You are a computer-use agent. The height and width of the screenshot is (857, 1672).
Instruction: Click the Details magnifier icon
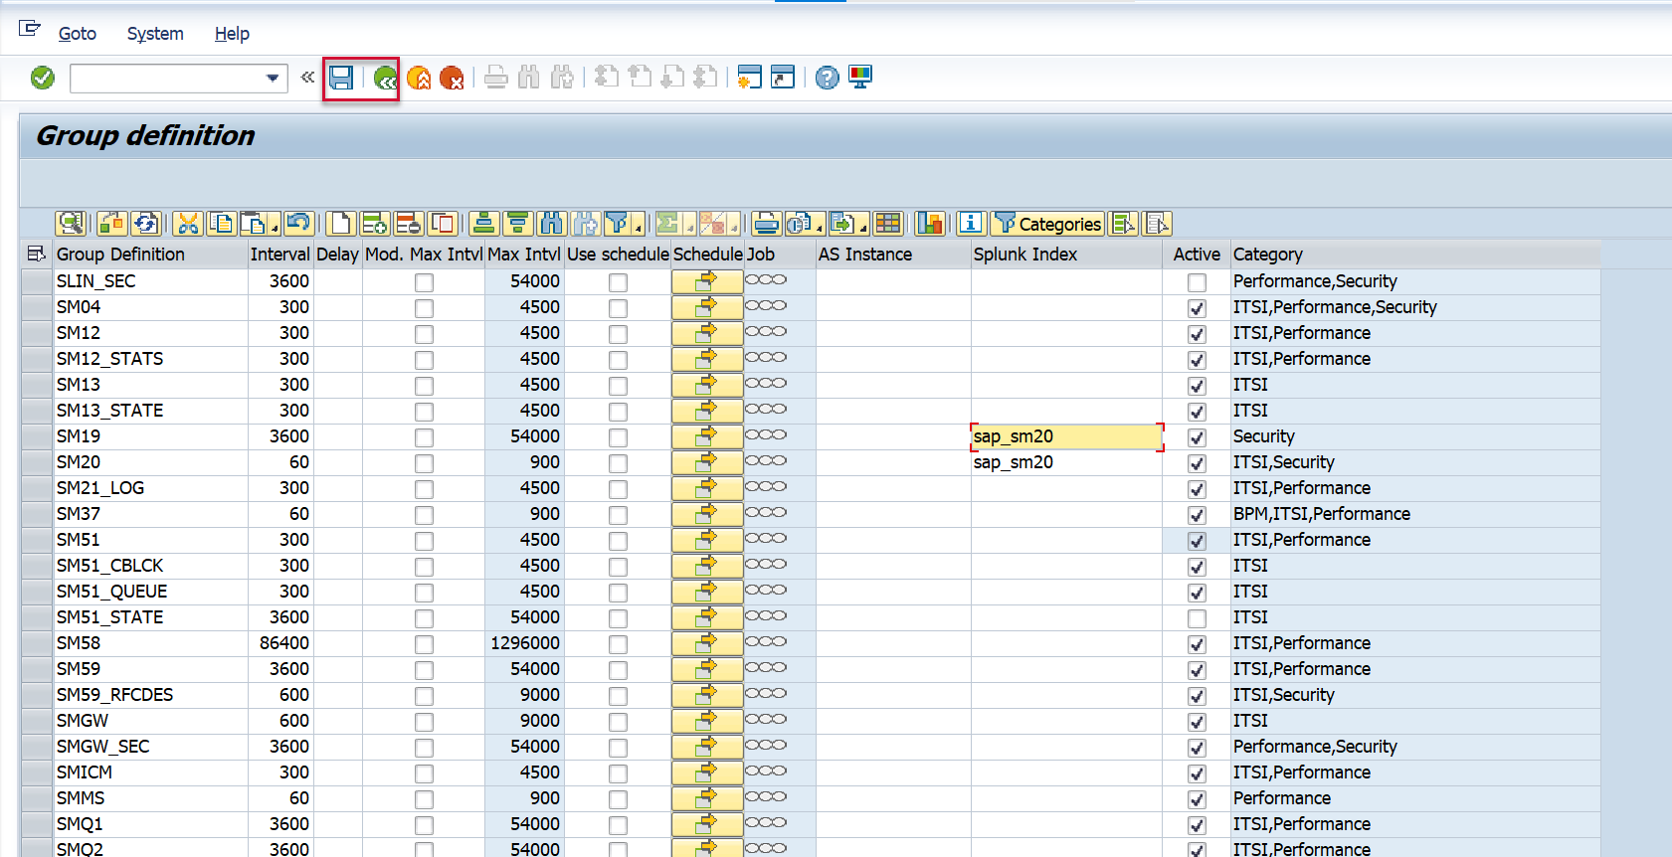pyautogui.click(x=70, y=224)
